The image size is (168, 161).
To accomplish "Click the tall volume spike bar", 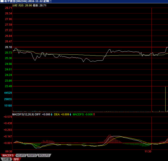I will tap(165, 99).
